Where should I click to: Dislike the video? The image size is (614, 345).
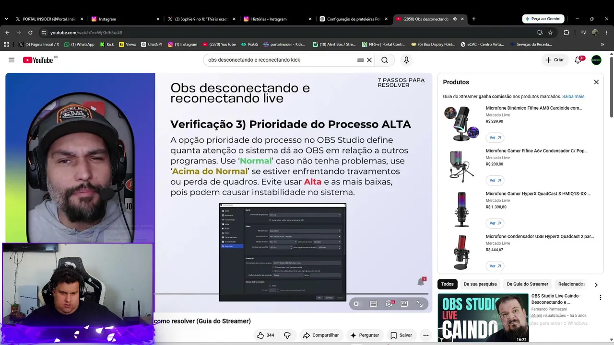pos(287,335)
